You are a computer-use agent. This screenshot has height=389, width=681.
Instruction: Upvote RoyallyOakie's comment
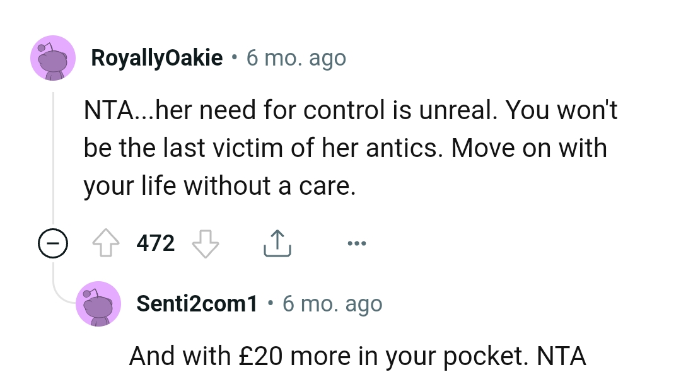coord(106,242)
